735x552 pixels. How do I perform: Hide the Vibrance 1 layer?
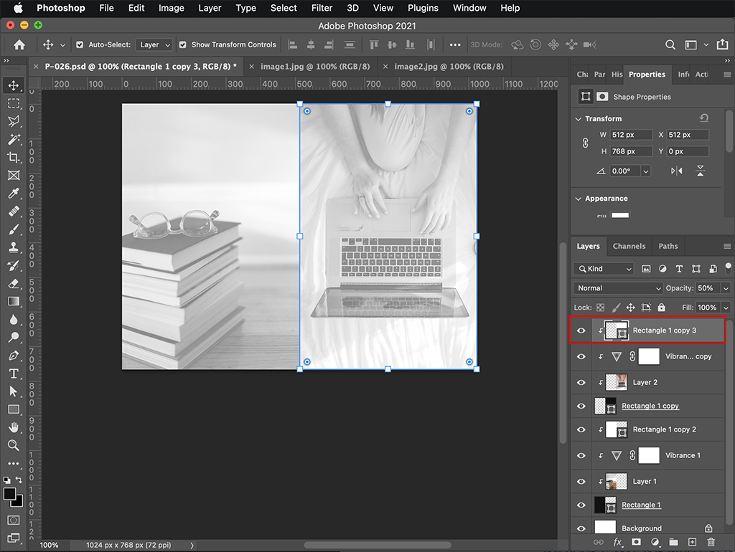click(581, 455)
